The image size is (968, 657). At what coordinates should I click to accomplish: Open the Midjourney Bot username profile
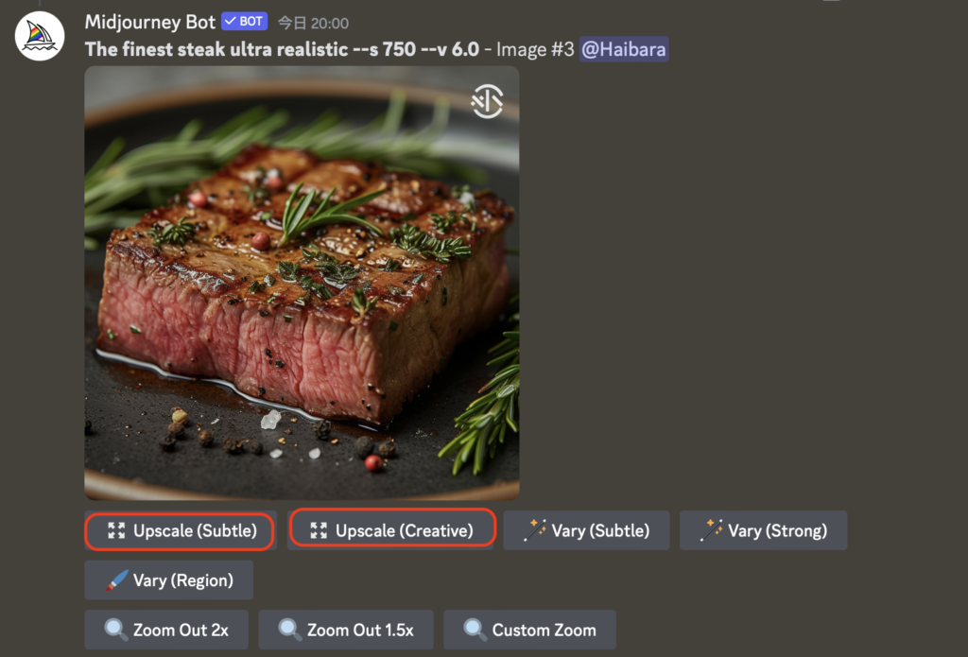150,23
